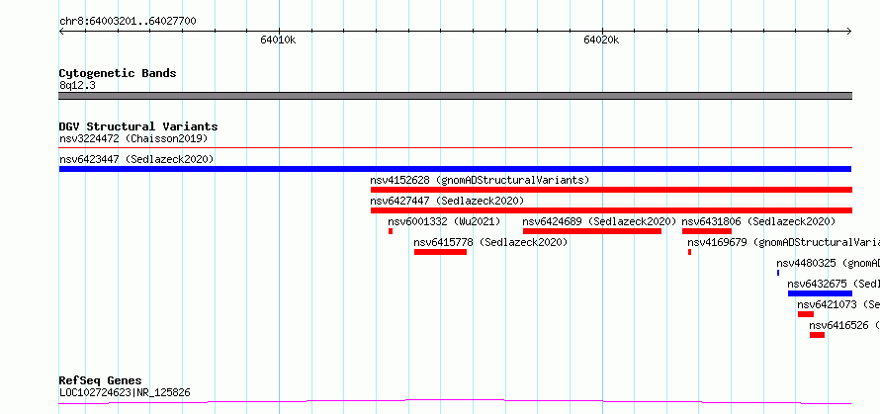Click the RefSeq Genes track title
The width and height of the screenshot is (880, 414).
click(100, 381)
